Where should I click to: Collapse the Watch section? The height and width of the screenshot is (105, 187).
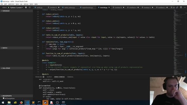coord(16,48)
